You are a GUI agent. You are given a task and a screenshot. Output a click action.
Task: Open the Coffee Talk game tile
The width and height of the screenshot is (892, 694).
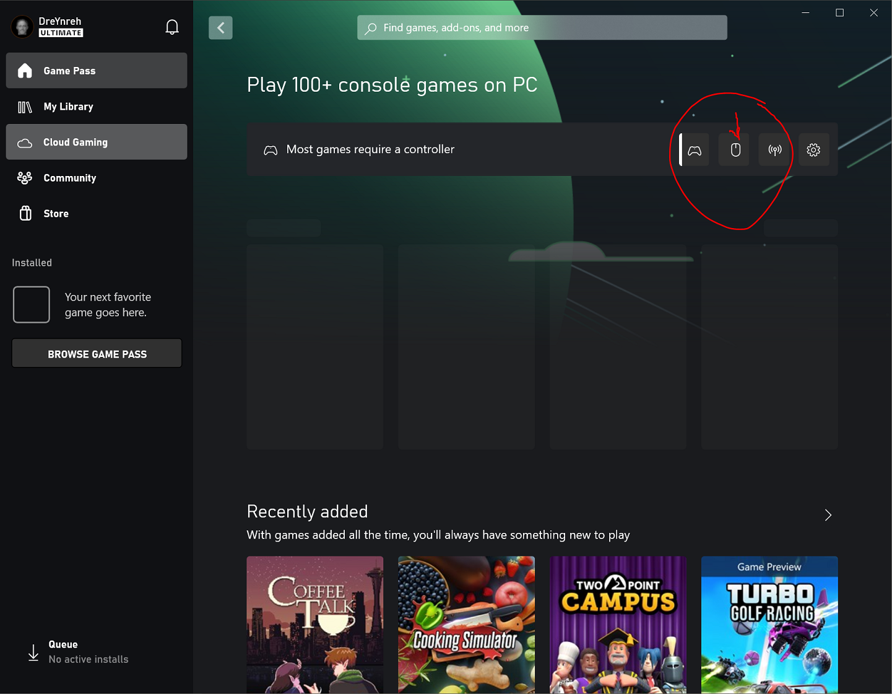coord(315,625)
